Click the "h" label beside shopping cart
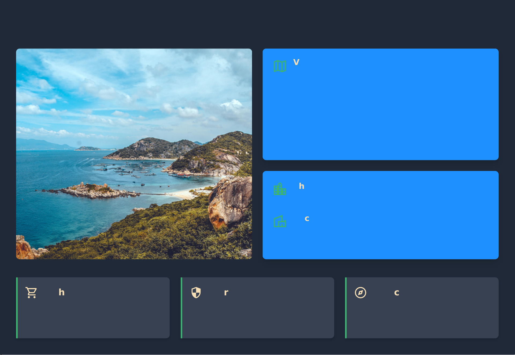 coord(62,292)
